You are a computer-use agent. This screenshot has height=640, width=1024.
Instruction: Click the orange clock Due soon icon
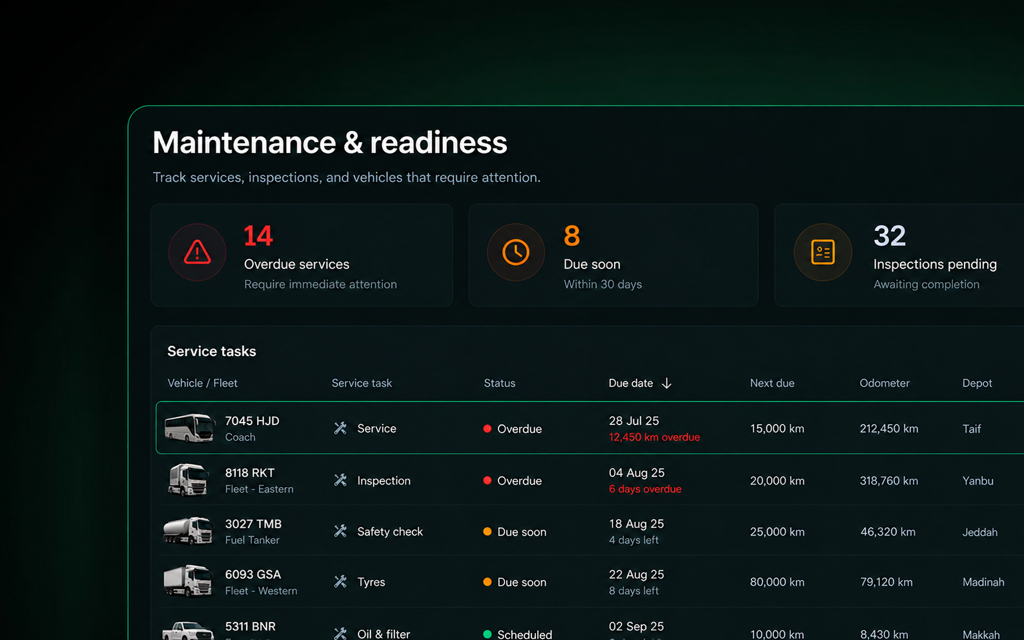click(516, 252)
